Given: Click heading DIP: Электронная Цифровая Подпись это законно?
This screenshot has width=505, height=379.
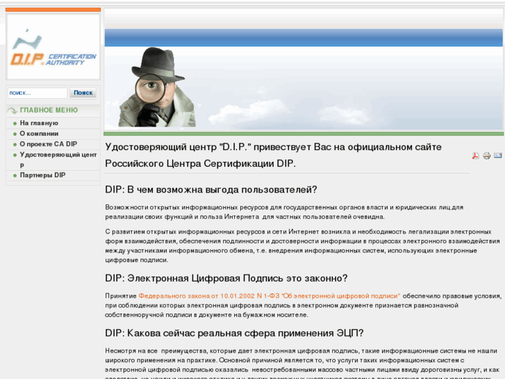Looking at the screenshot, I should pyautogui.click(x=226, y=278).
